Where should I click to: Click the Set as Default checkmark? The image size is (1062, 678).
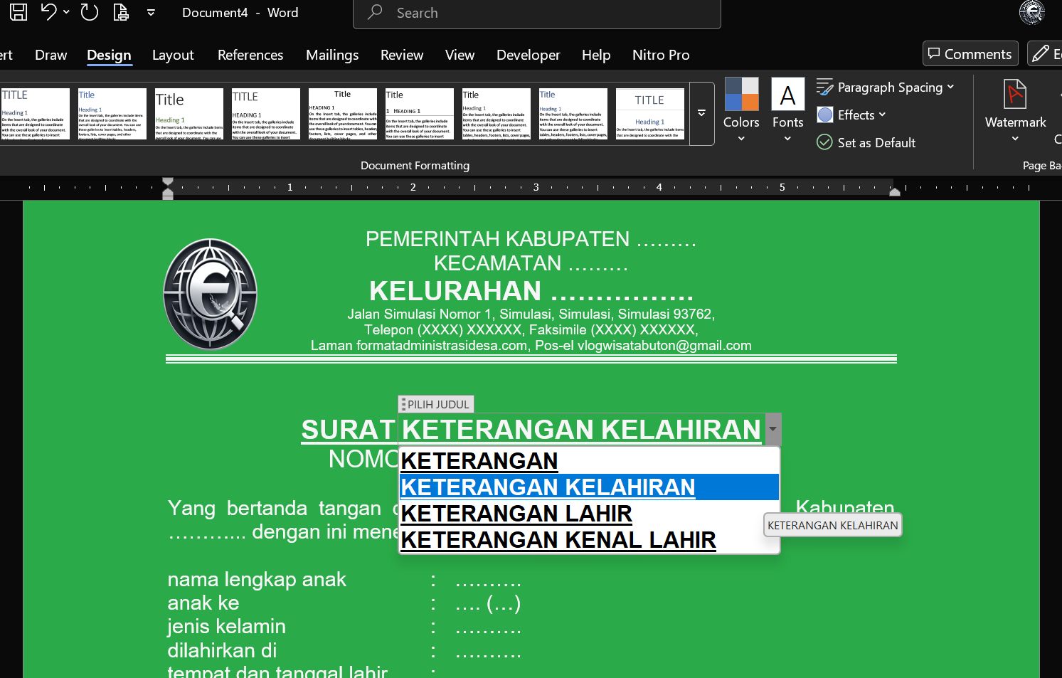tap(866, 142)
